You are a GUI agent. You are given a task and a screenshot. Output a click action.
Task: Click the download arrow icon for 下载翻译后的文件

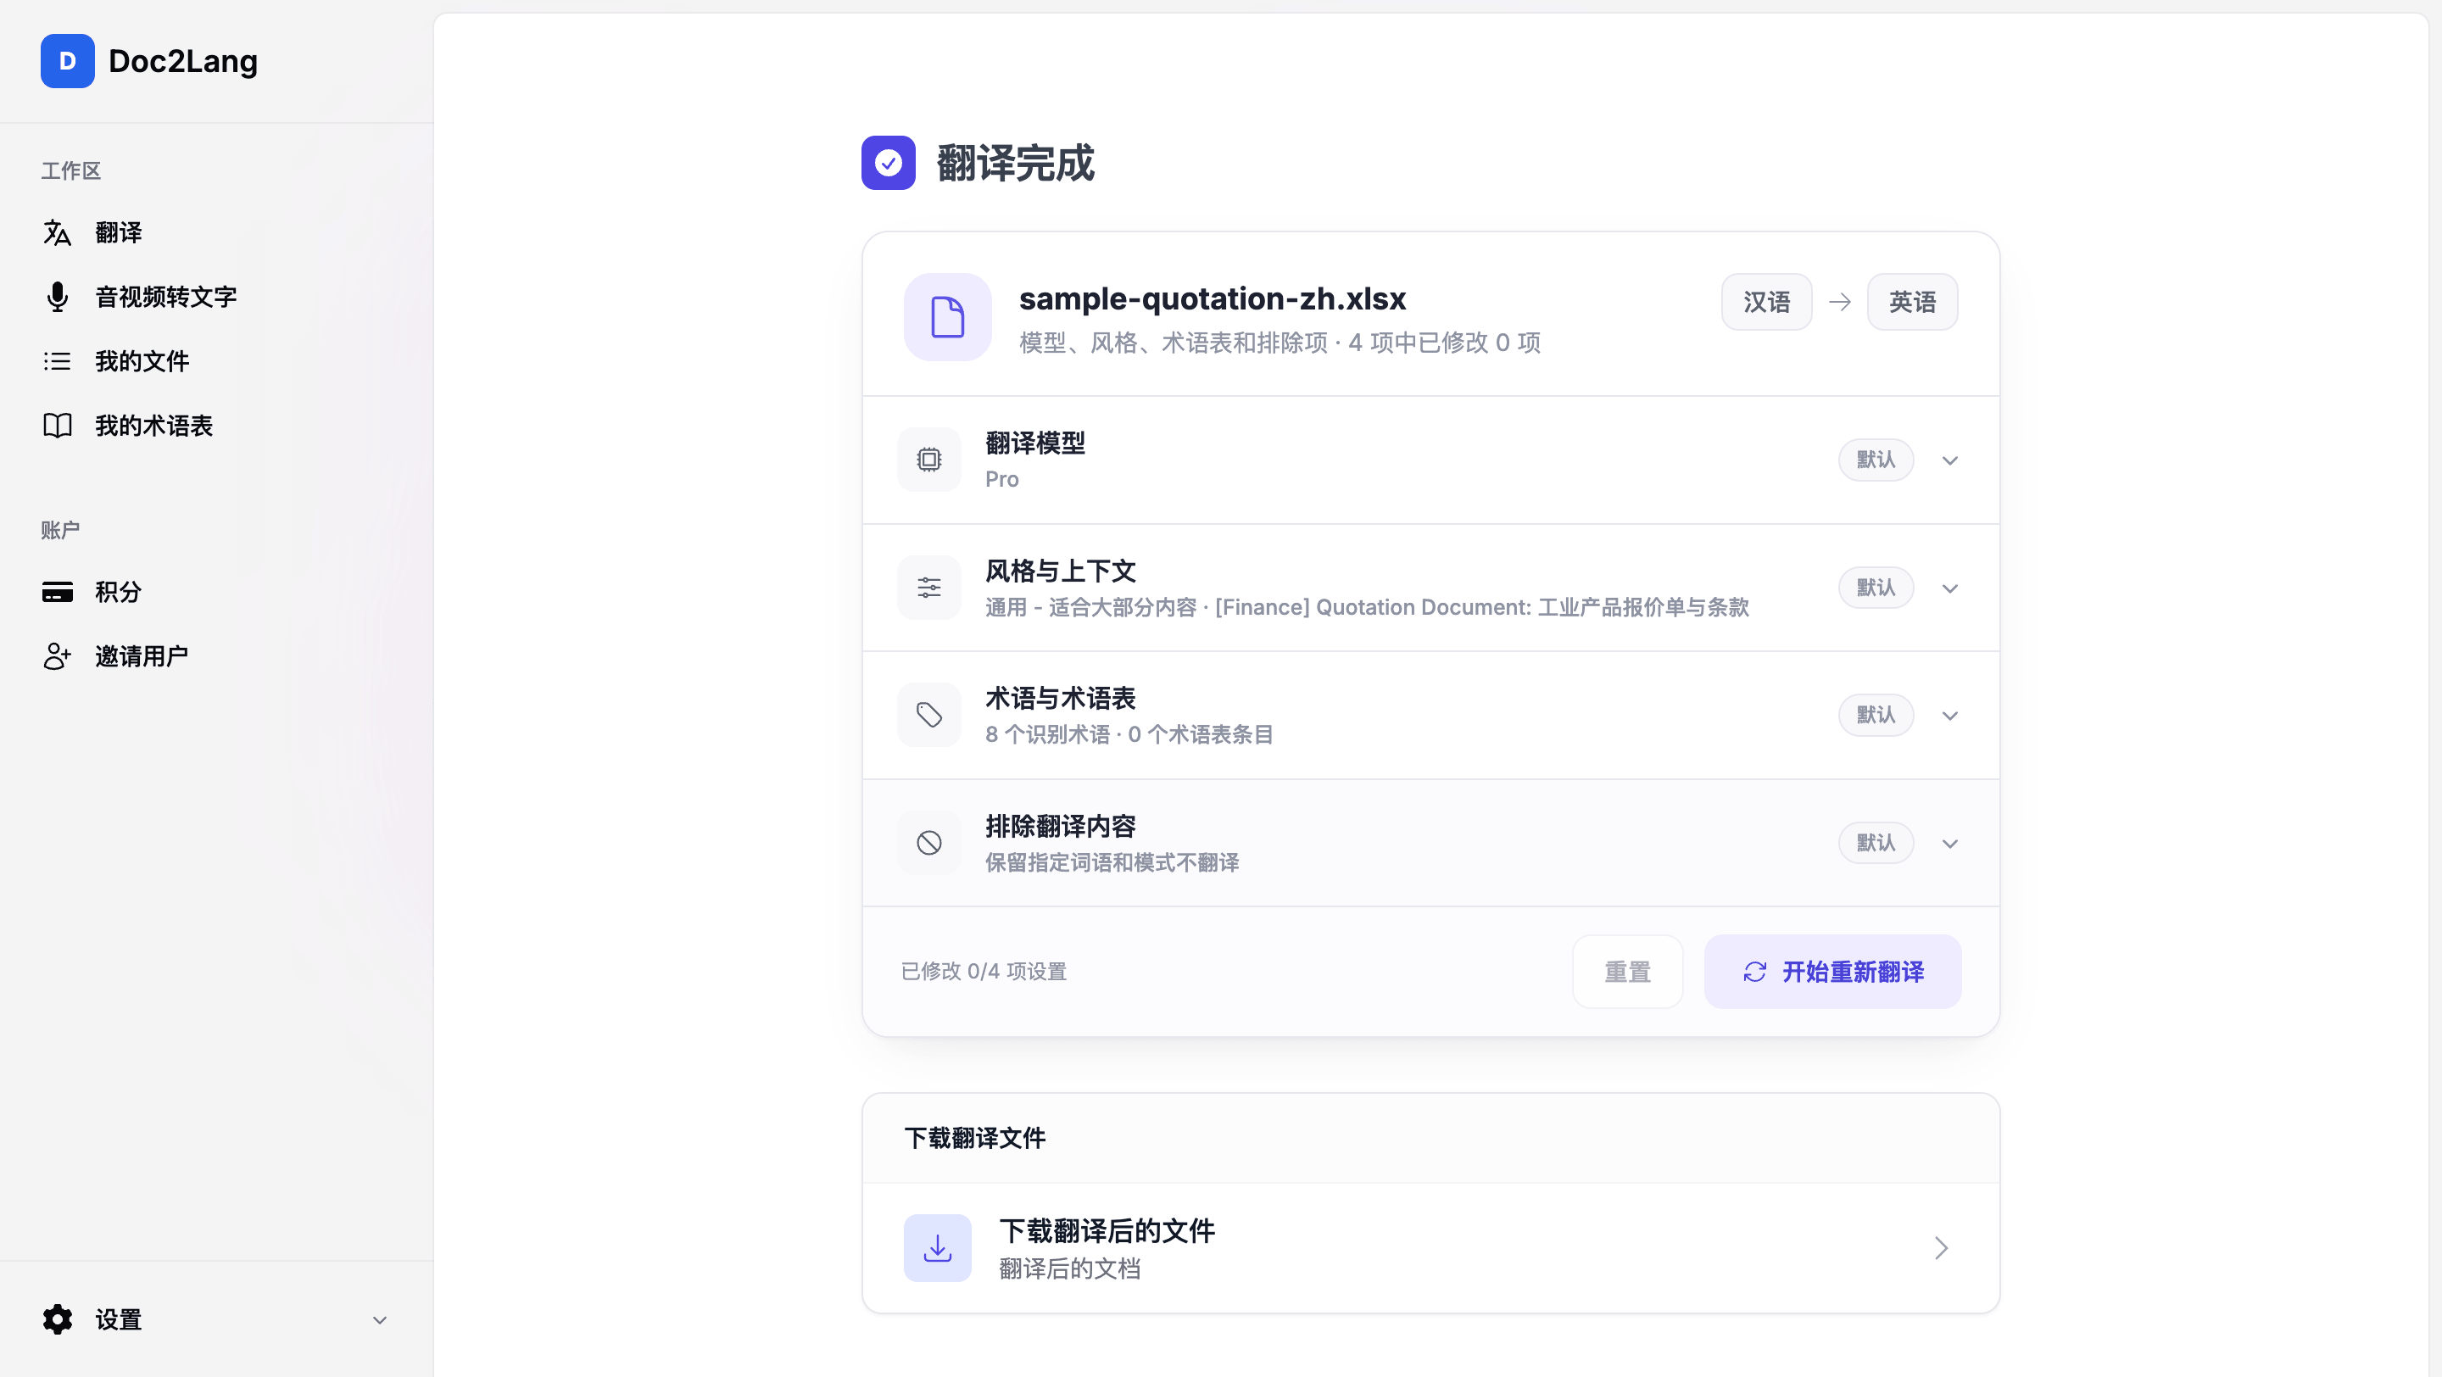coord(938,1248)
